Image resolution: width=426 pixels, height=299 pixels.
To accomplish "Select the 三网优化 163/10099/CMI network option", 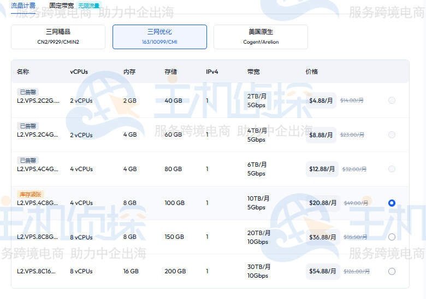I will (159, 37).
